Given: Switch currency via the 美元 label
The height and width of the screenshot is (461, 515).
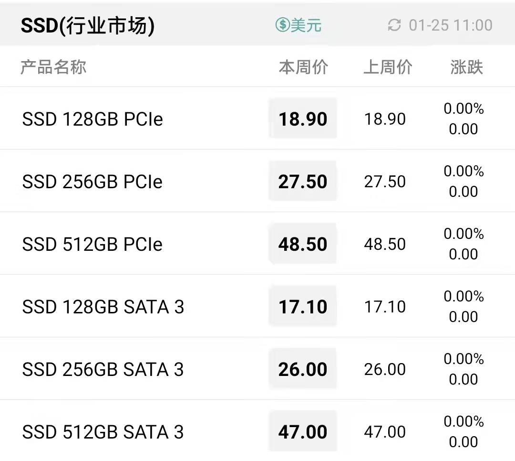Looking at the screenshot, I should (306, 25).
